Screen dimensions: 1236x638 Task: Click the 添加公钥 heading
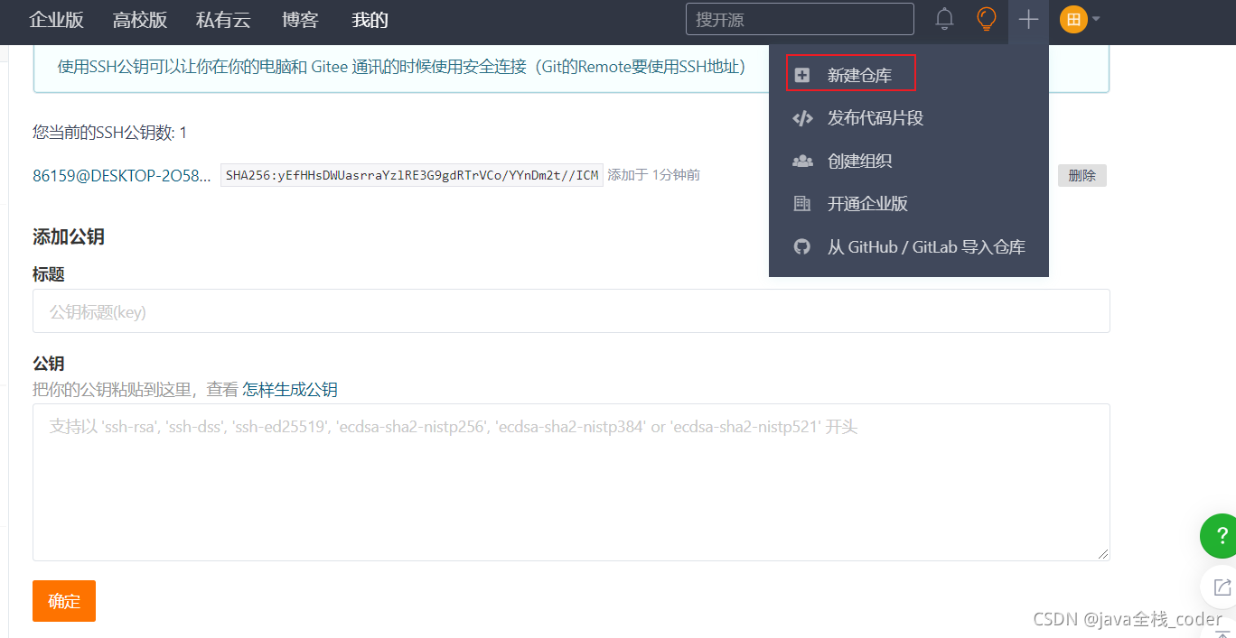69,237
